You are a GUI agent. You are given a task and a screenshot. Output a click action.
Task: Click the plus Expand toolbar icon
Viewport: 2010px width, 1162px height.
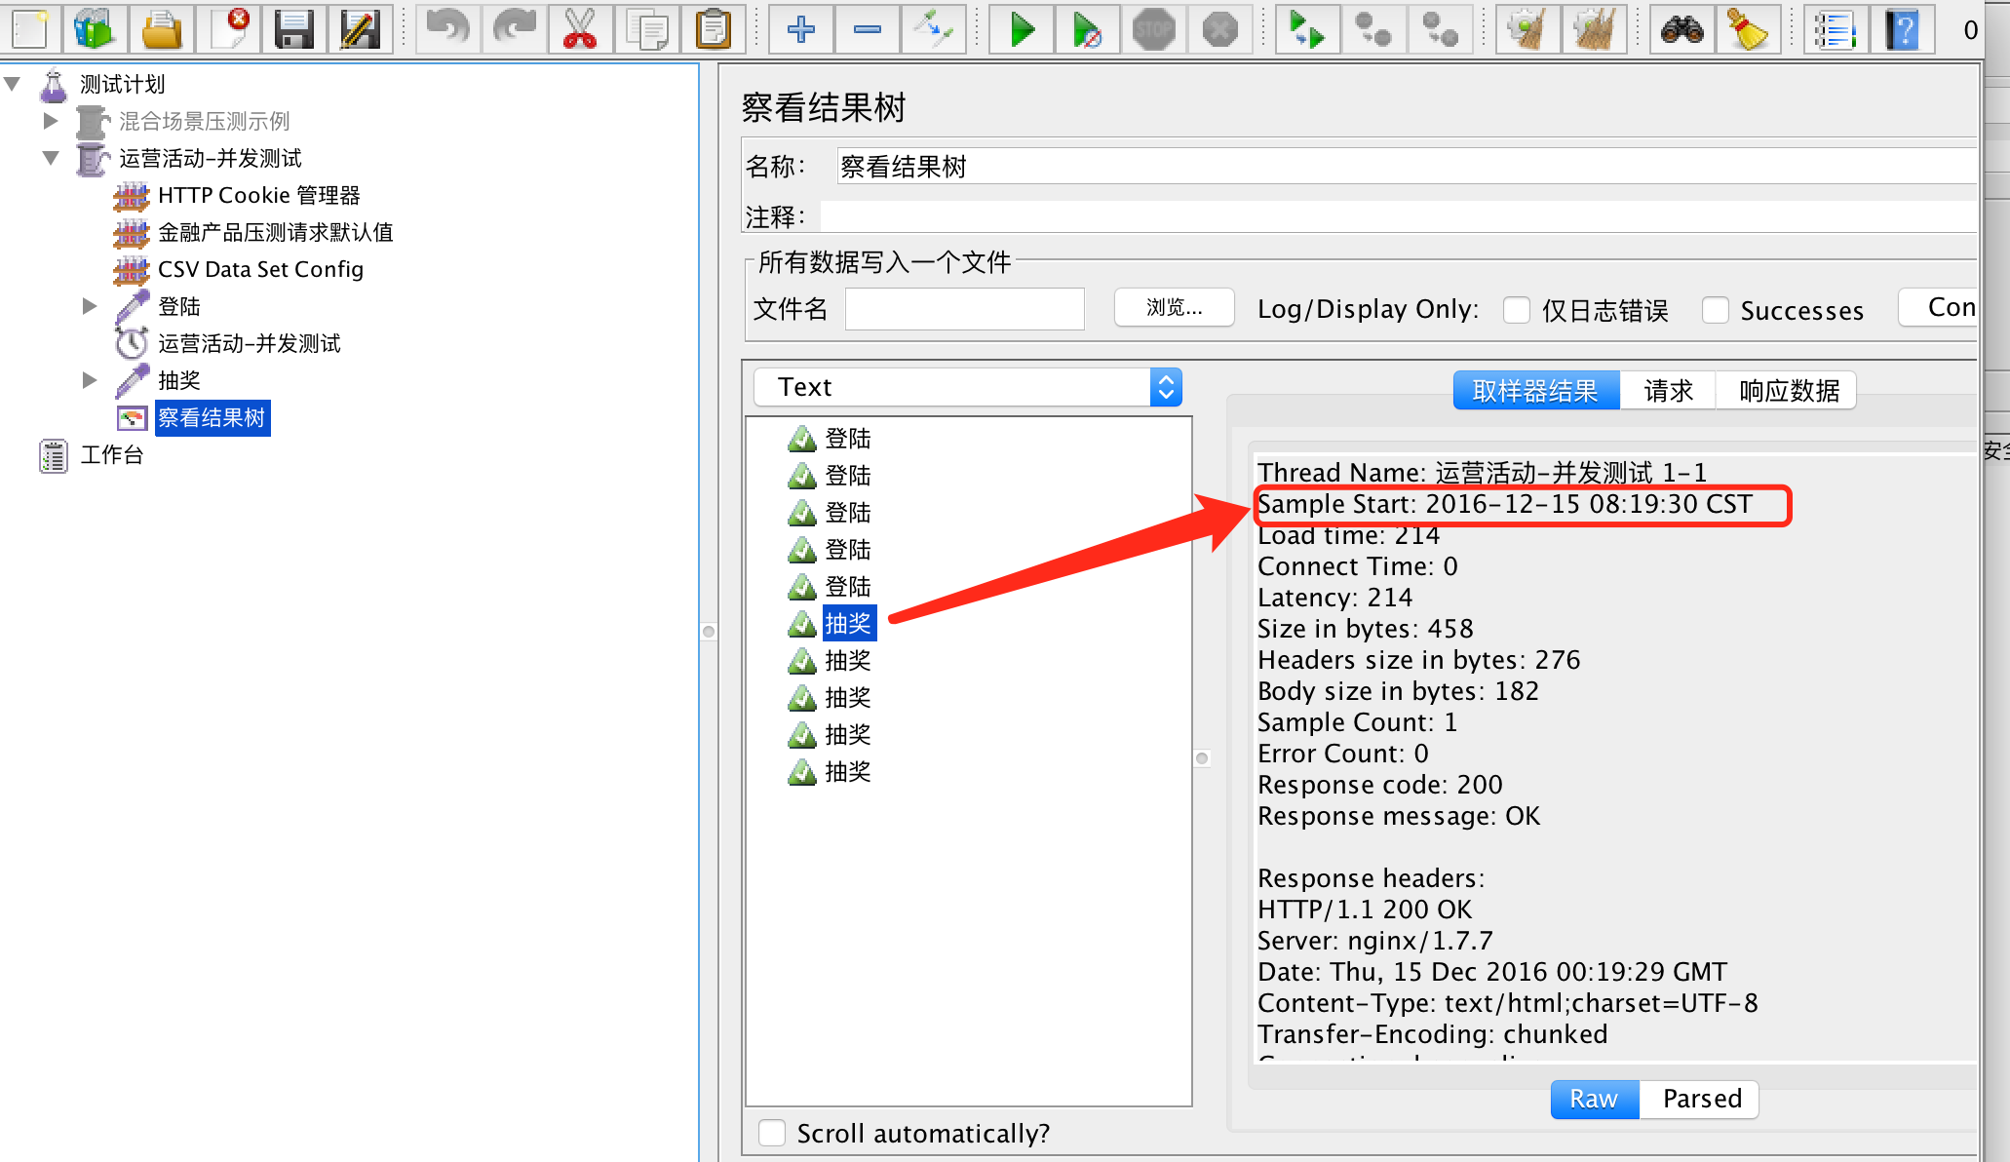[x=800, y=29]
